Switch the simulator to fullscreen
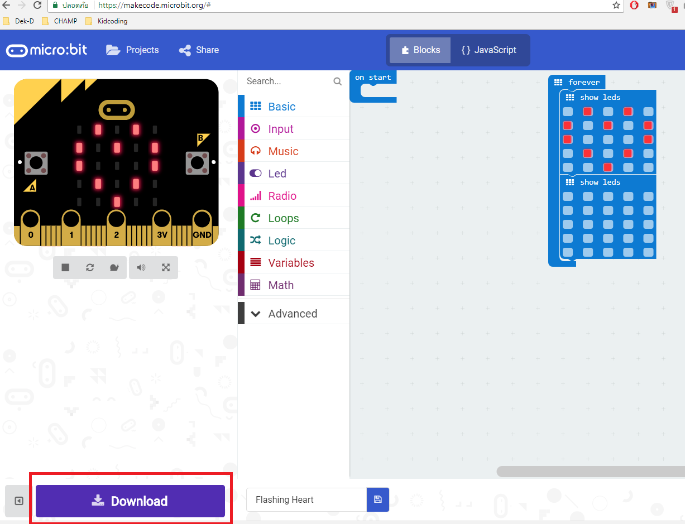Image resolution: width=685 pixels, height=524 pixels. click(166, 267)
